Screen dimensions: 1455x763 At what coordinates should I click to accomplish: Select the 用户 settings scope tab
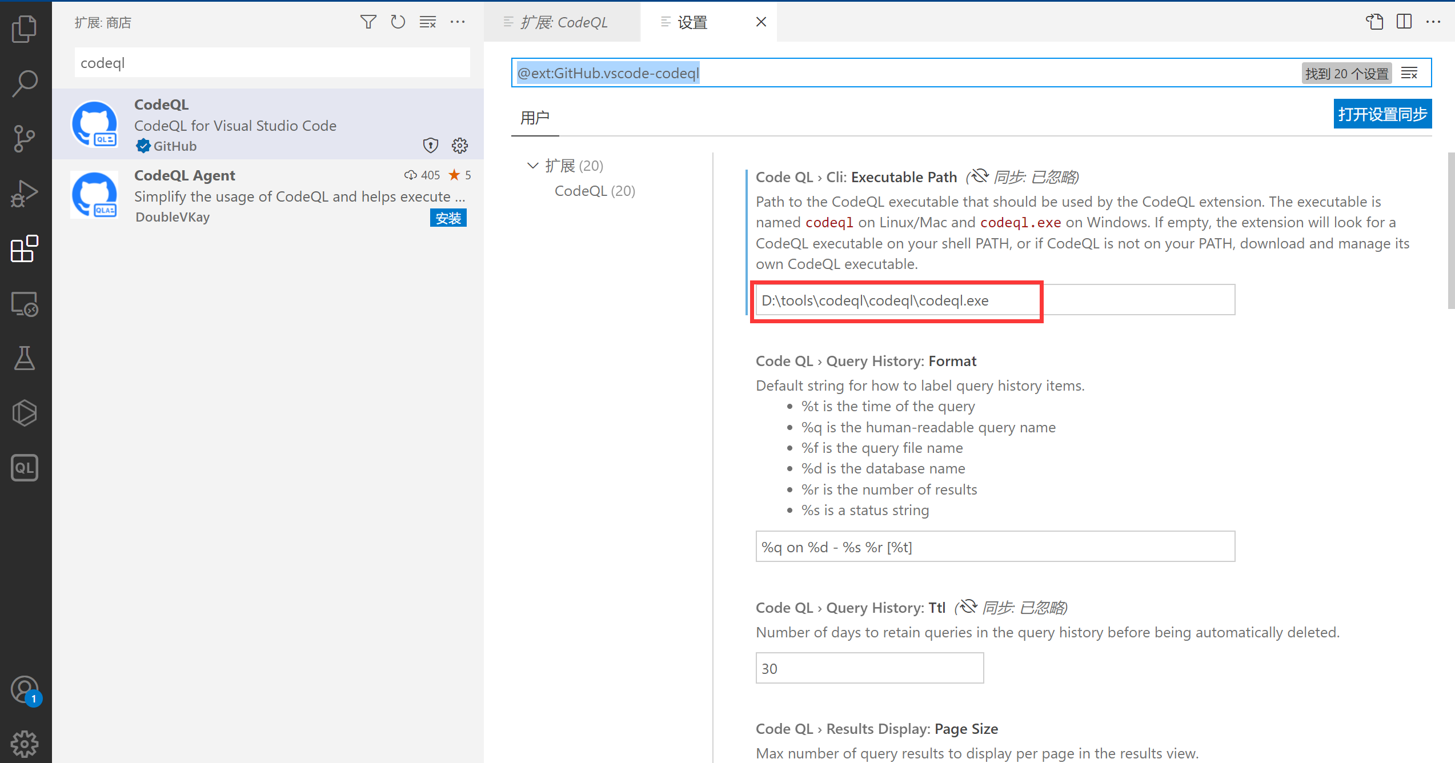tap(535, 118)
